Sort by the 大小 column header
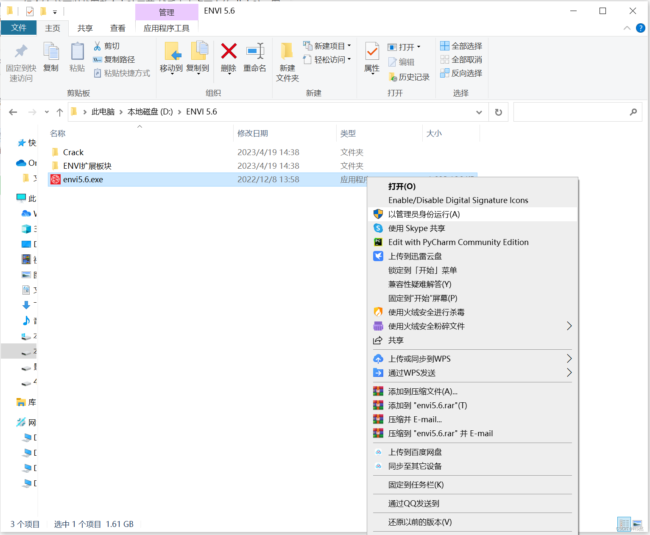The height and width of the screenshot is (535, 650). point(434,133)
